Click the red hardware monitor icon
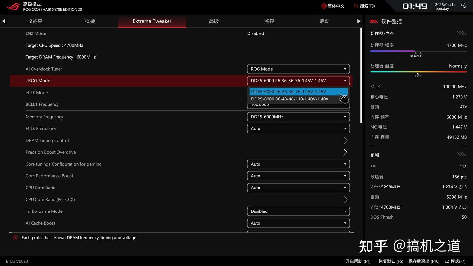Image resolution: width=473 pixels, height=266 pixels. [x=373, y=21]
